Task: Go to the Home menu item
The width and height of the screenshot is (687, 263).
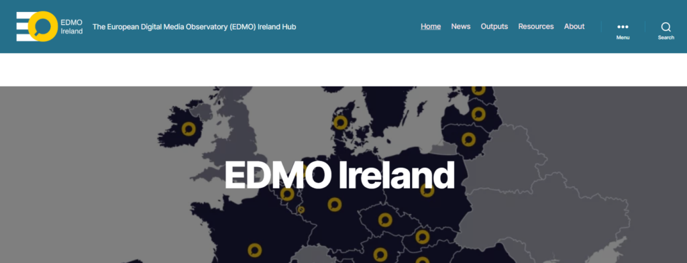Action: click(431, 26)
